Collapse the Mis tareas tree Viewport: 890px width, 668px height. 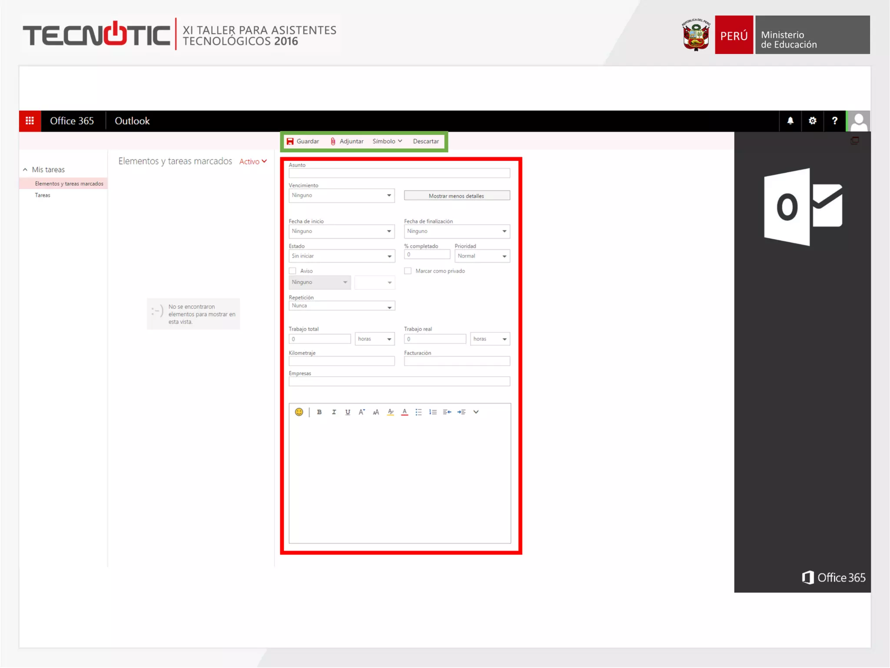point(25,170)
